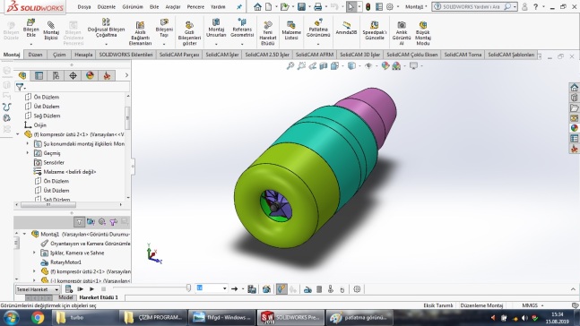Open Referans Geometrisi tool
The height and width of the screenshot is (326, 580).
click(x=242, y=29)
